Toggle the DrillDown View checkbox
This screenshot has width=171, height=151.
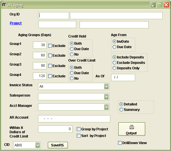(x=120, y=143)
